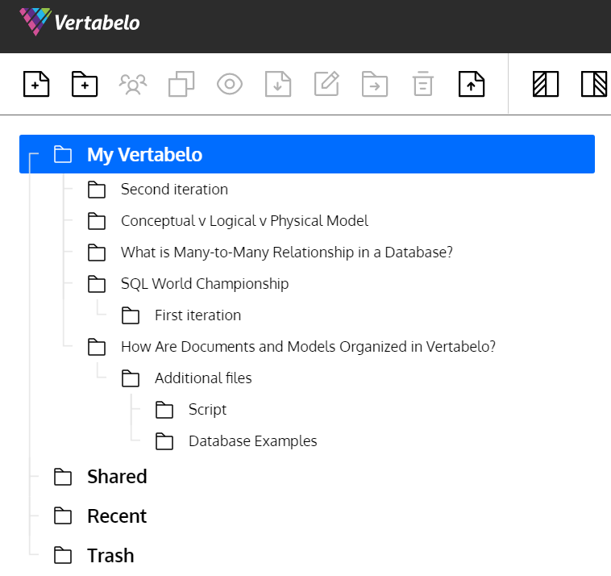Click the Vertabelo logo
Image resolution: width=611 pixels, height=576 pixels.
[80, 22]
